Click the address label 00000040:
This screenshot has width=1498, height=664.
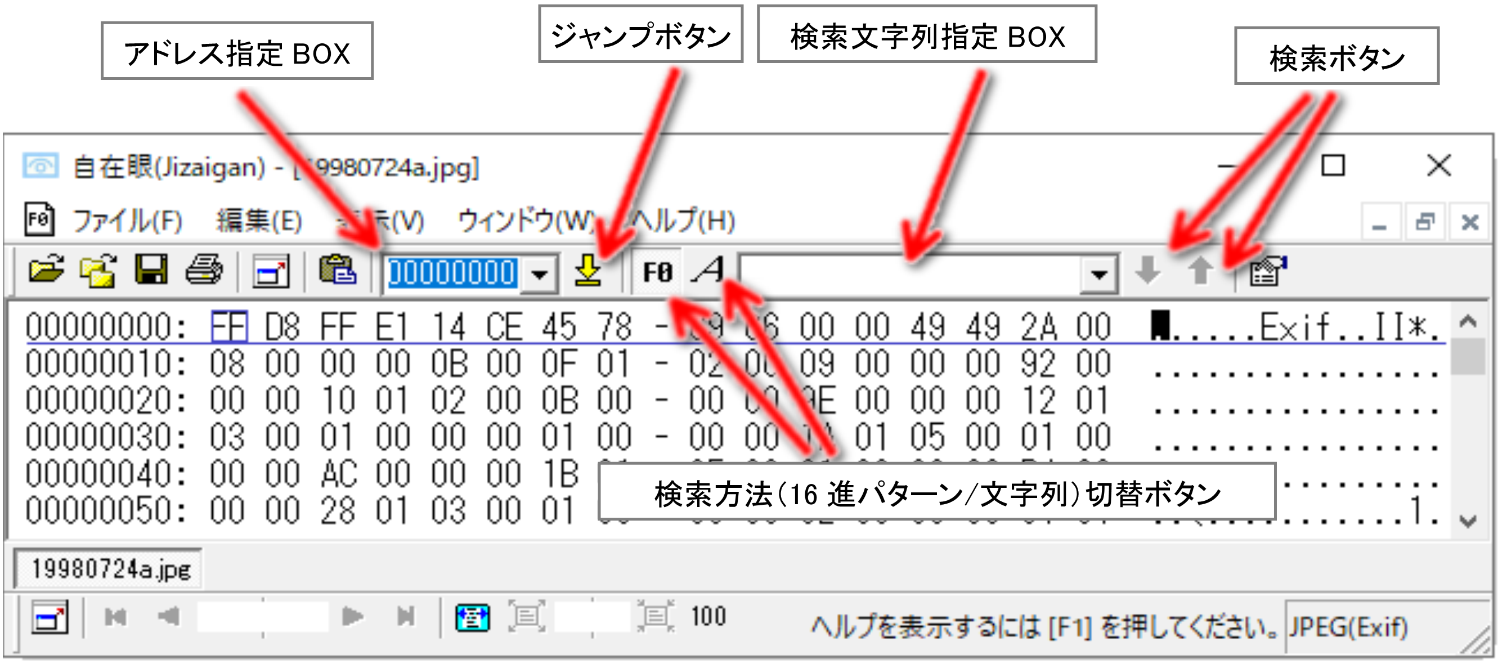[x=106, y=474]
